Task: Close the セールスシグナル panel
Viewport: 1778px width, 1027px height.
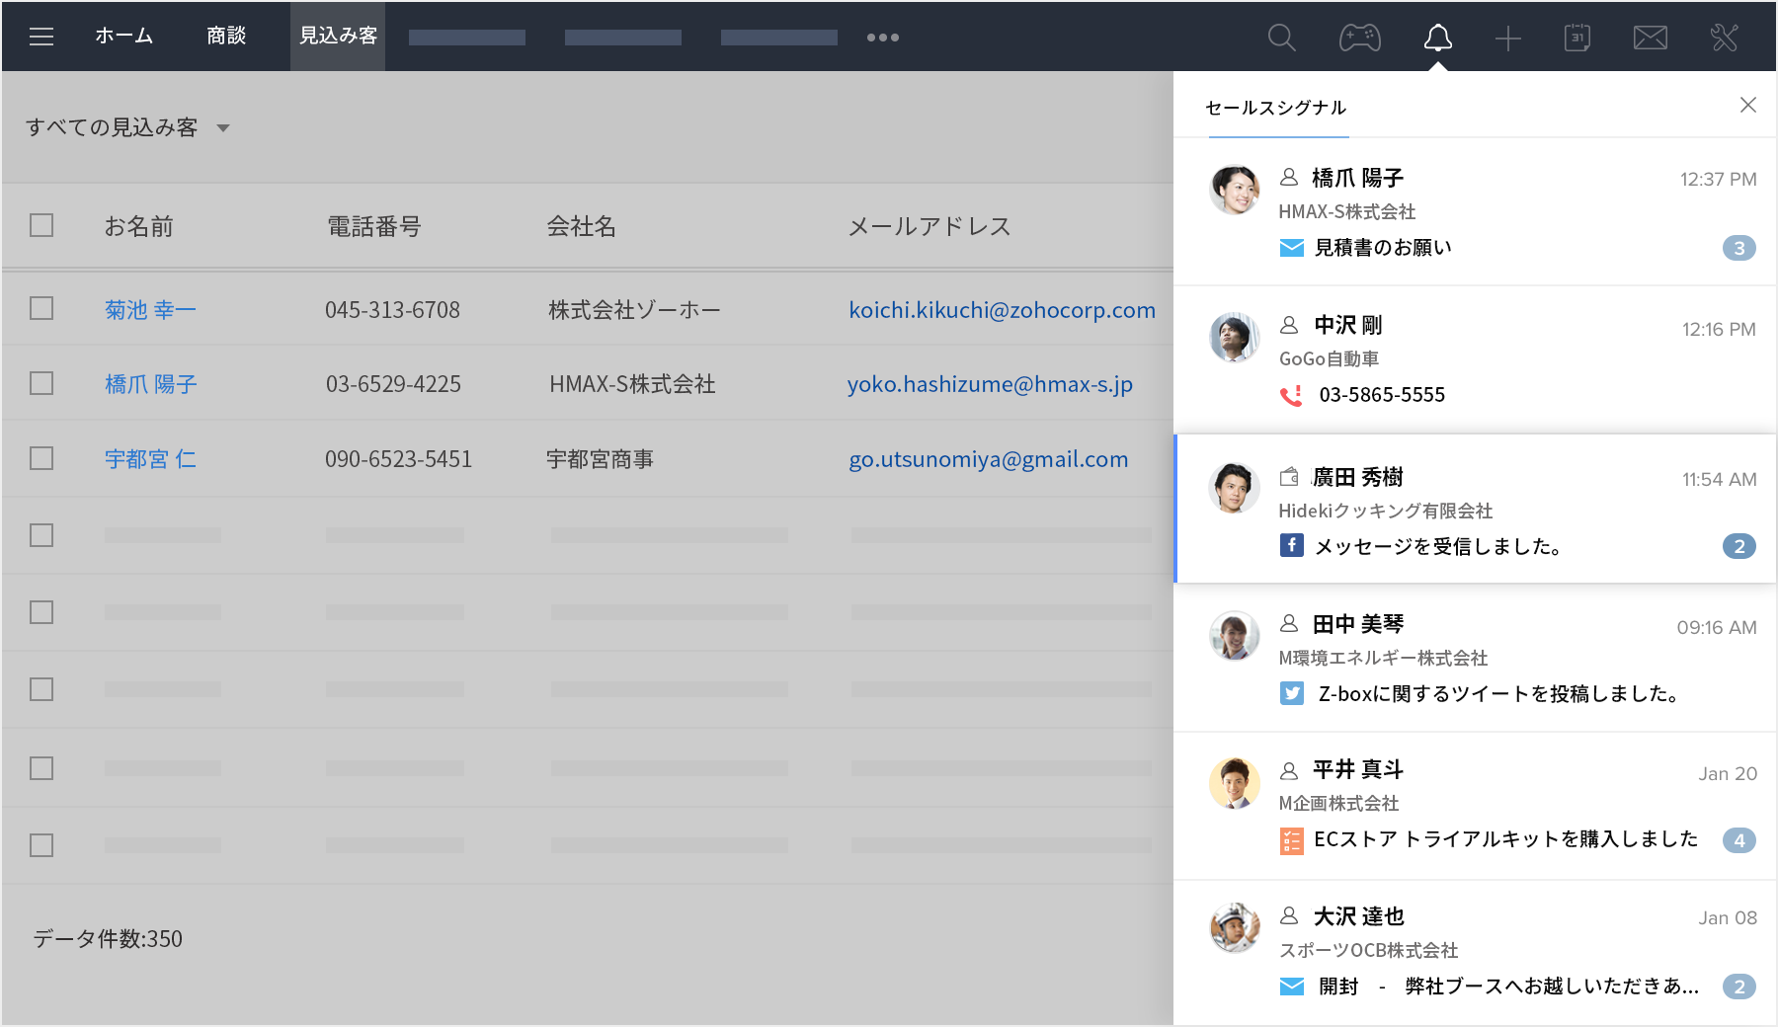Action: (1747, 105)
